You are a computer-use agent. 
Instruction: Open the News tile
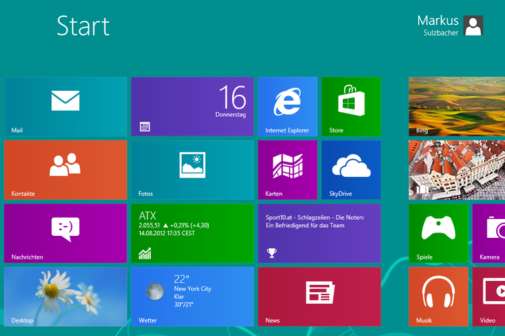point(319,296)
